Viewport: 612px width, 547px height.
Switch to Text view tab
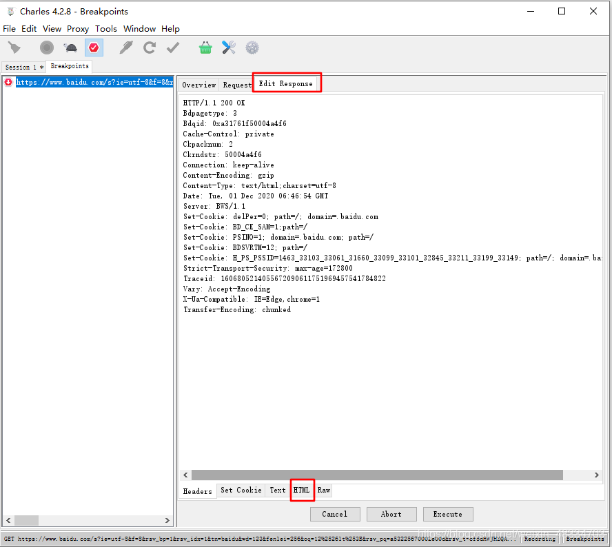[278, 490]
